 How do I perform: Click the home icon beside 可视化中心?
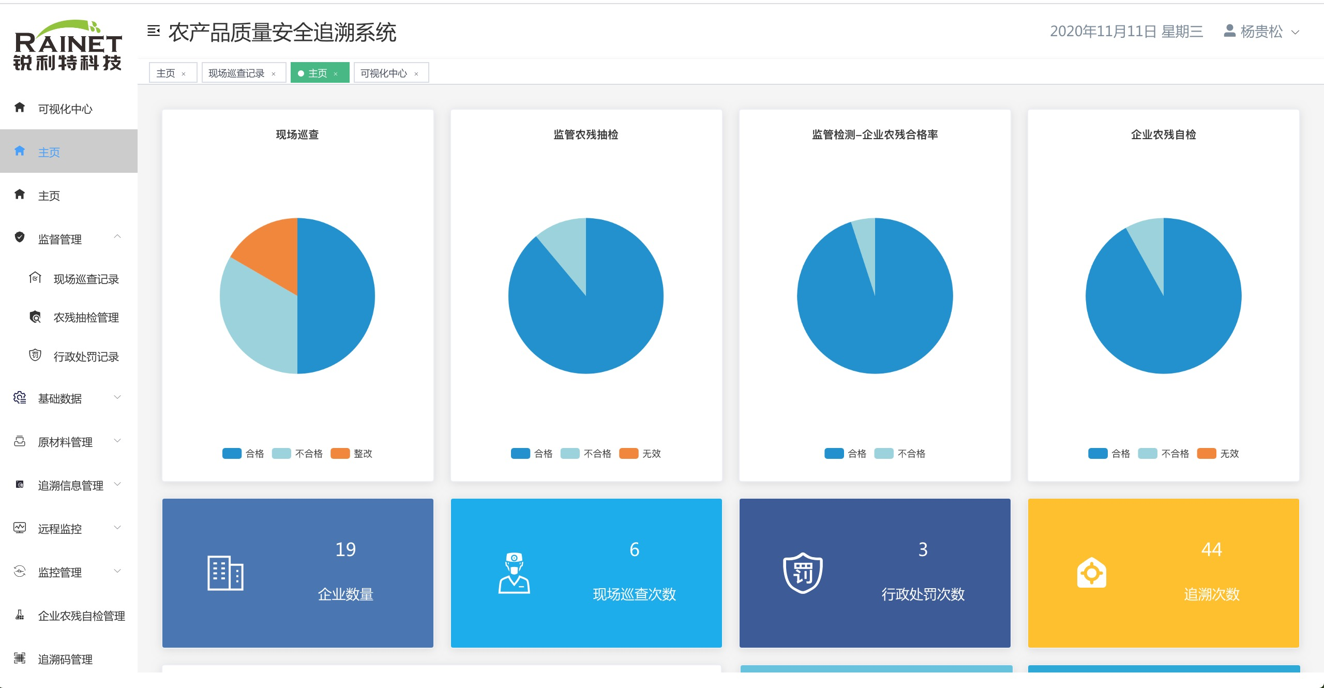click(x=20, y=108)
